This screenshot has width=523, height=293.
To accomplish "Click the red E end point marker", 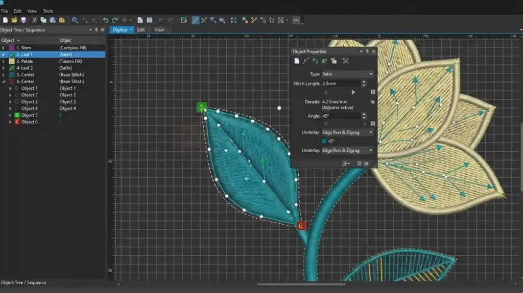I will click(x=301, y=226).
